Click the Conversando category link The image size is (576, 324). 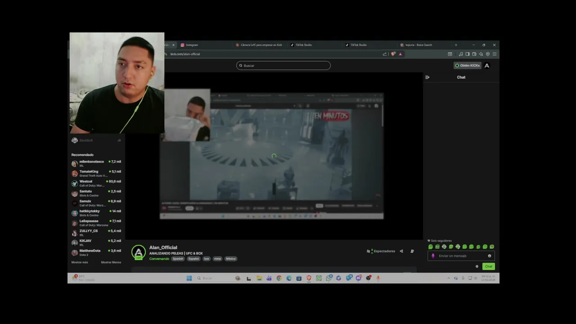[x=159, y=259]
